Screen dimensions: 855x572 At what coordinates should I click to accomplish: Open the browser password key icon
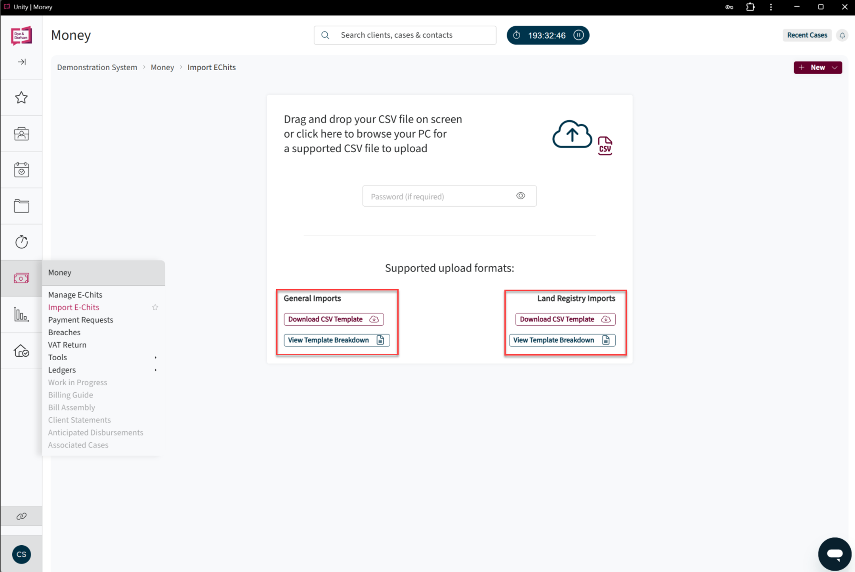(x=729, y=7)
